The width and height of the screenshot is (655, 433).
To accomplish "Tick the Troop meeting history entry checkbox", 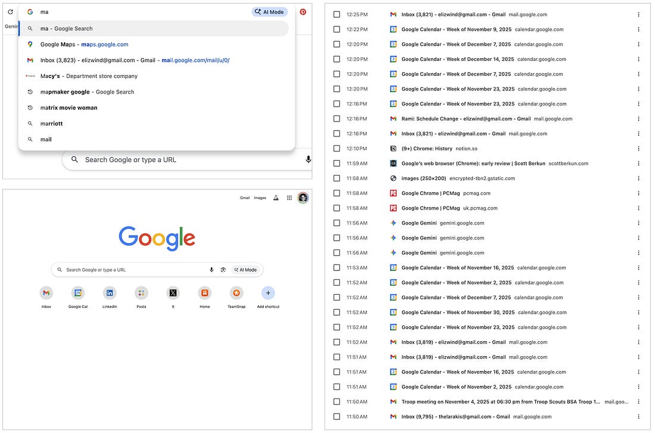I will [x=336, y=402].
